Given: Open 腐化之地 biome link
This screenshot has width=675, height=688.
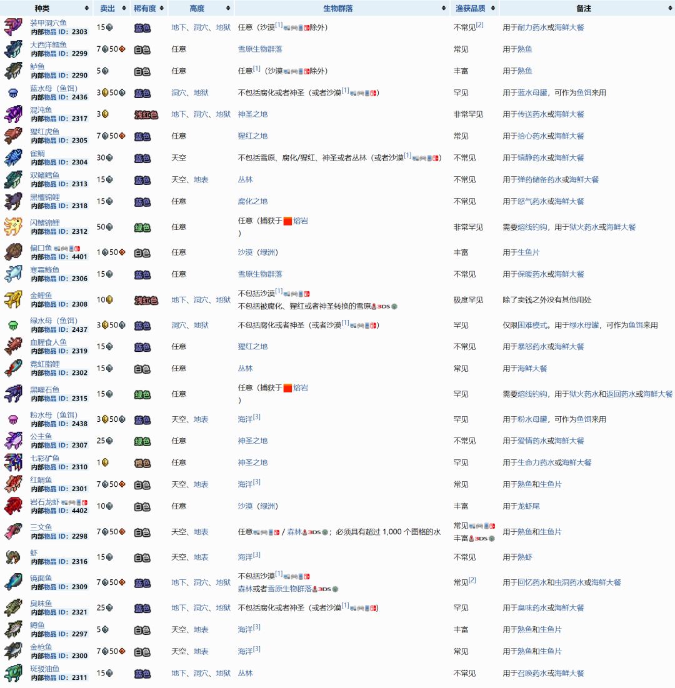Looking at the screenshot, I should pos(252,201).
